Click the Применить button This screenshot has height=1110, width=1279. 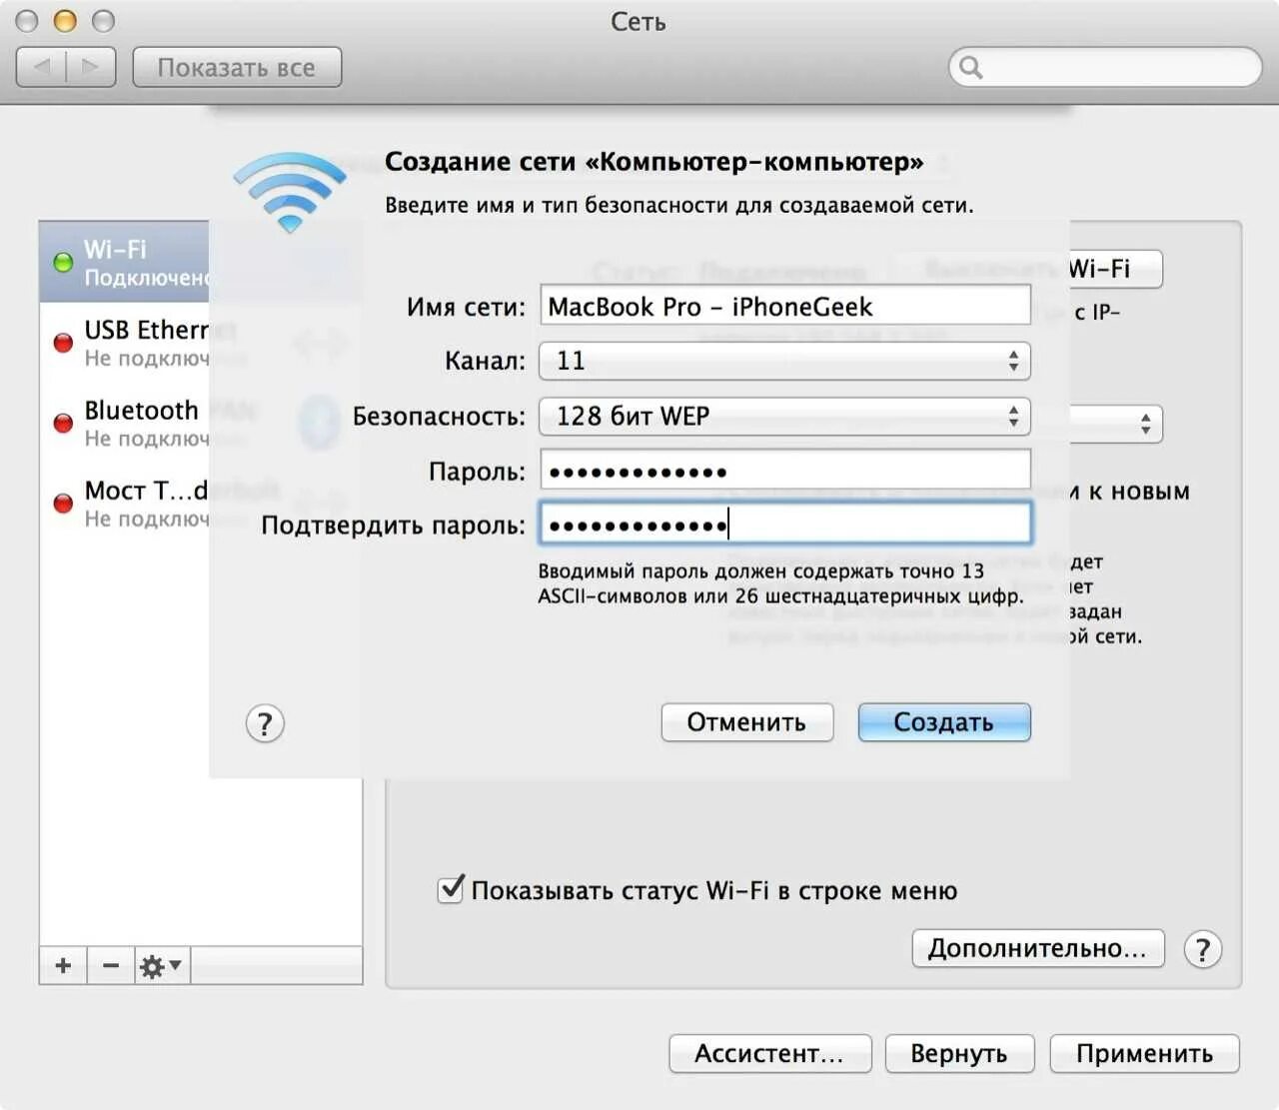(x=1145, y=1053)
